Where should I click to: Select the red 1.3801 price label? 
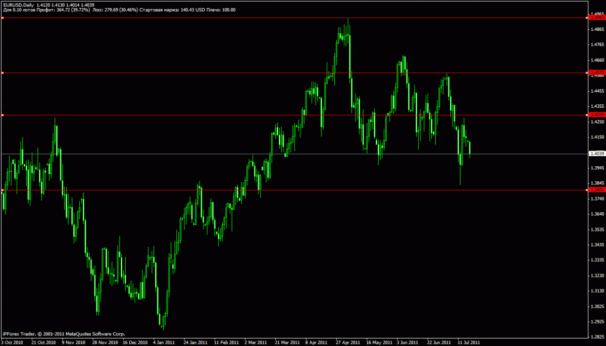(x=596, y=190)
